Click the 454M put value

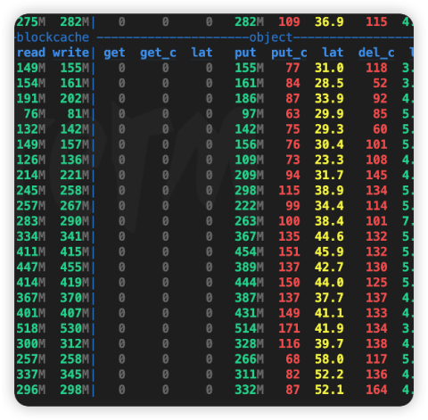click(249, 251)
